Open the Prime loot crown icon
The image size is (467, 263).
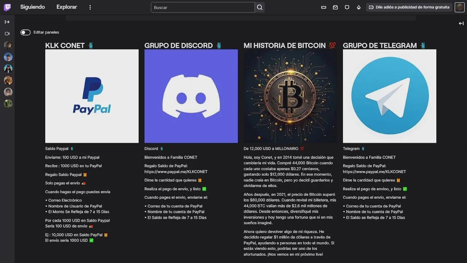tap(324, 7)
